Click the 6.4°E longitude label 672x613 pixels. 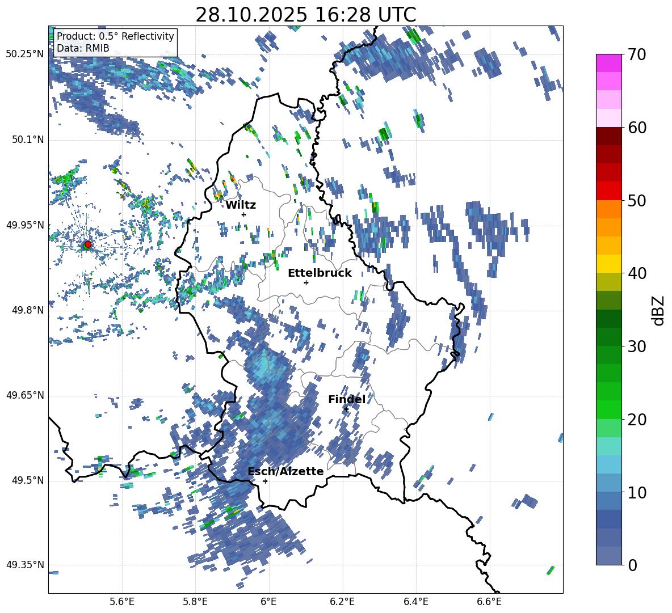(x=415, y=602)
